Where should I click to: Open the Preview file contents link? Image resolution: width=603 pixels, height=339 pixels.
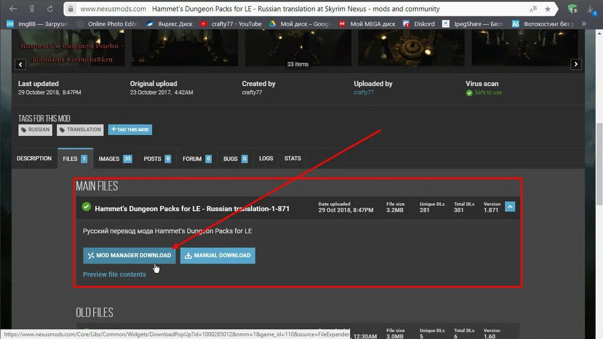[x=115, y=274]
